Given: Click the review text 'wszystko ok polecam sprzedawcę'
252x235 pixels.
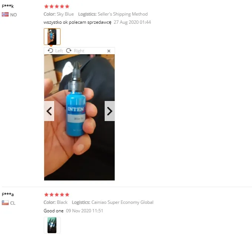Looking at the screenshot, I should click(77, 22).
